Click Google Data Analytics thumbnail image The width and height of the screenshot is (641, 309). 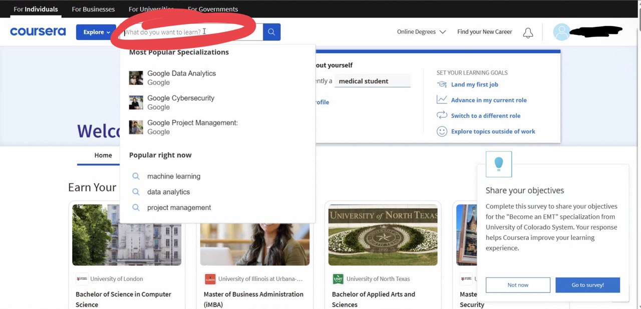(136, 77)
